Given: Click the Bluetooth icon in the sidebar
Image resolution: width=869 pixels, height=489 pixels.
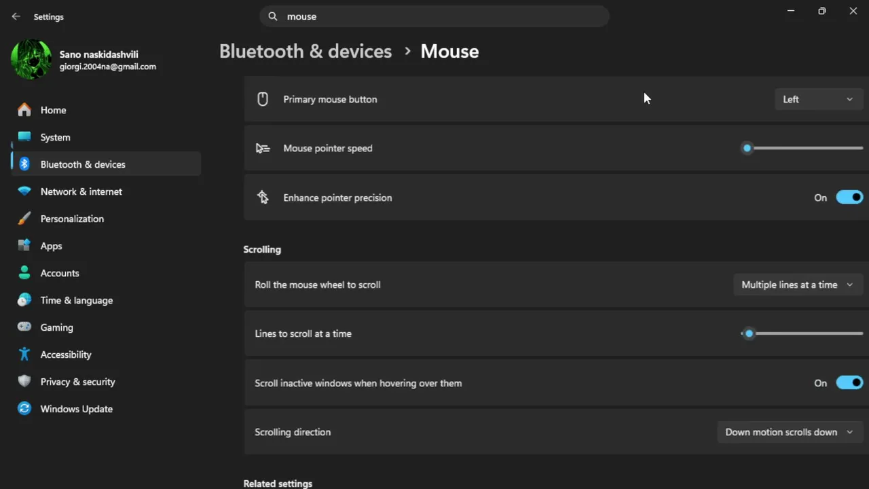Looking at the screenshot, I should (x=24, y=164).
